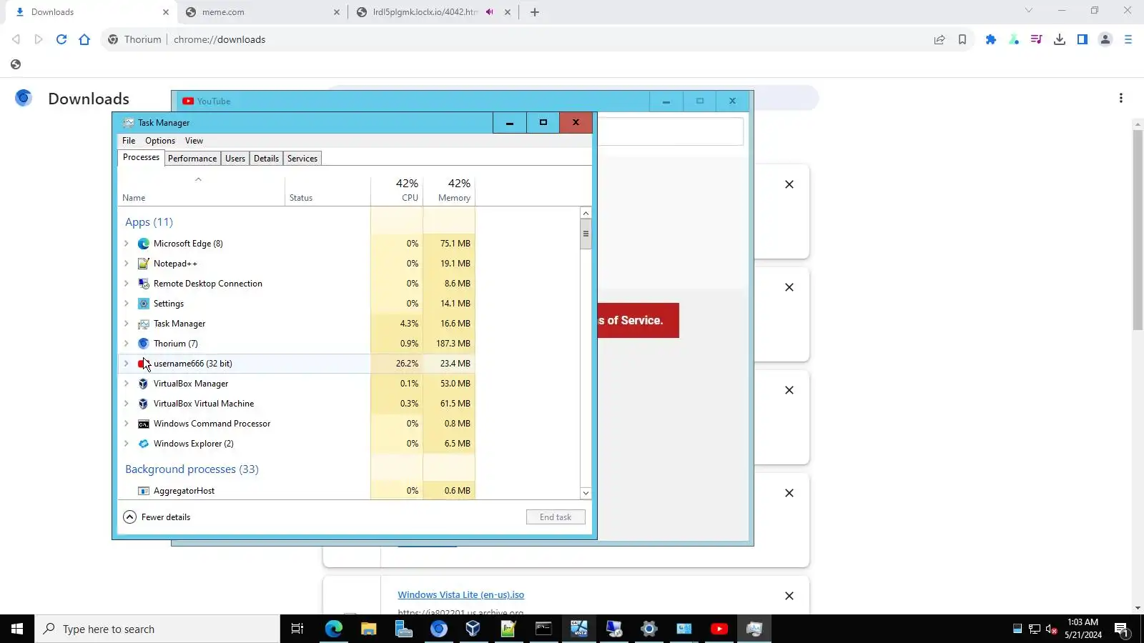
Task: Open the YouTube app on the taskbar
Action: 719,629
